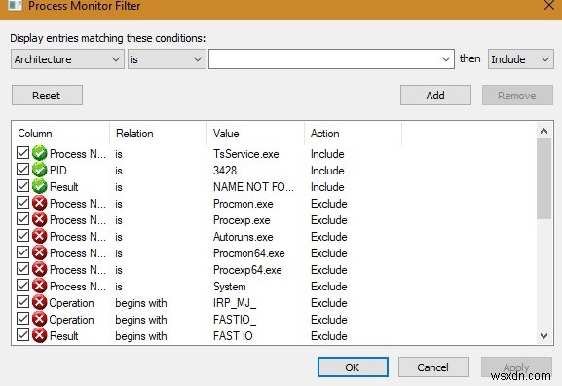
Task: Toggle the Autoruns.exe filter checkbox
Action: tap(23, 235)
